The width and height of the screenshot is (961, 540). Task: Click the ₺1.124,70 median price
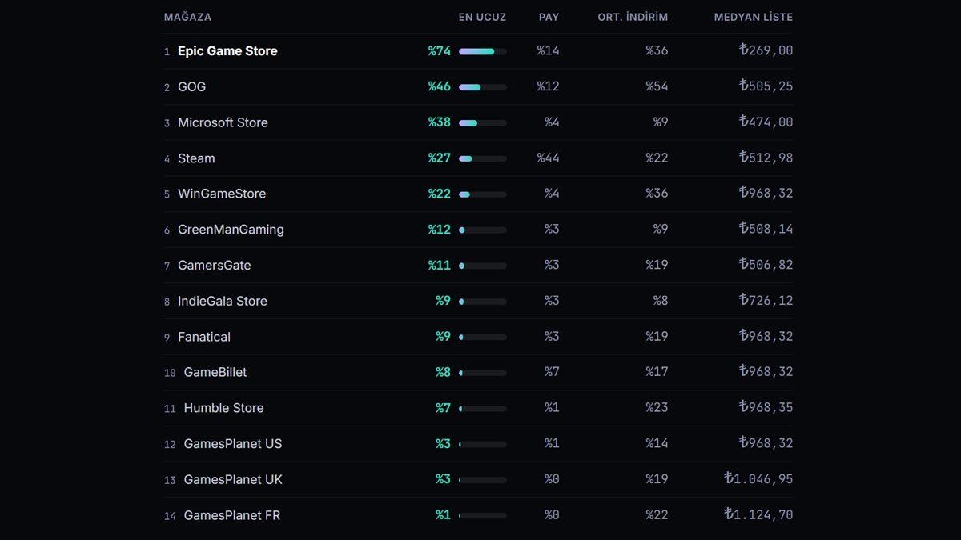(x=758, y=515)
